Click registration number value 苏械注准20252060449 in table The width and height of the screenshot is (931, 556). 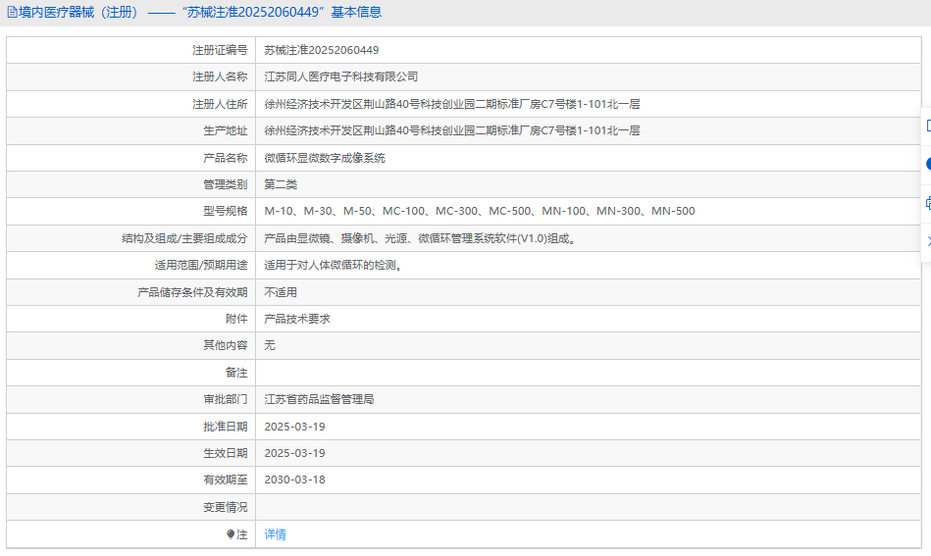tap(322, 50)
